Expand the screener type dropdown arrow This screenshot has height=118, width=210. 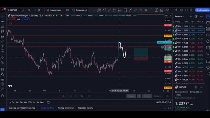coord(37,108)
